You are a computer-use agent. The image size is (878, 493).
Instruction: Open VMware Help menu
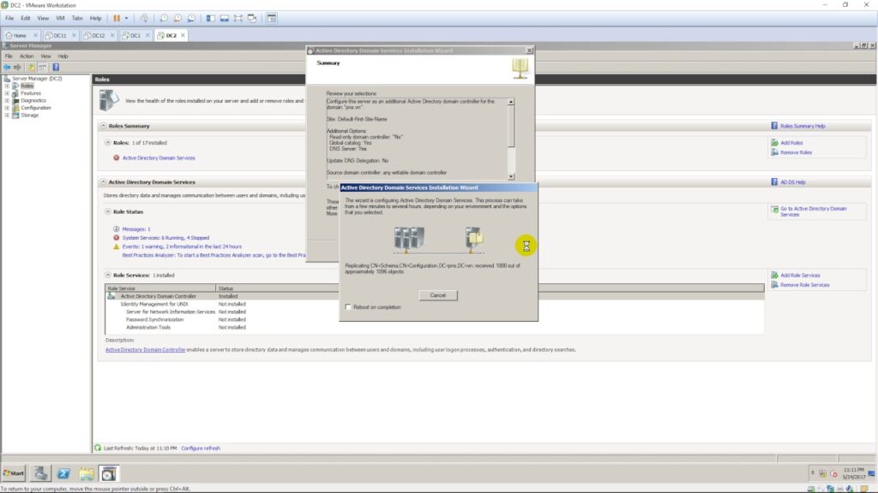tap(96, 19)
